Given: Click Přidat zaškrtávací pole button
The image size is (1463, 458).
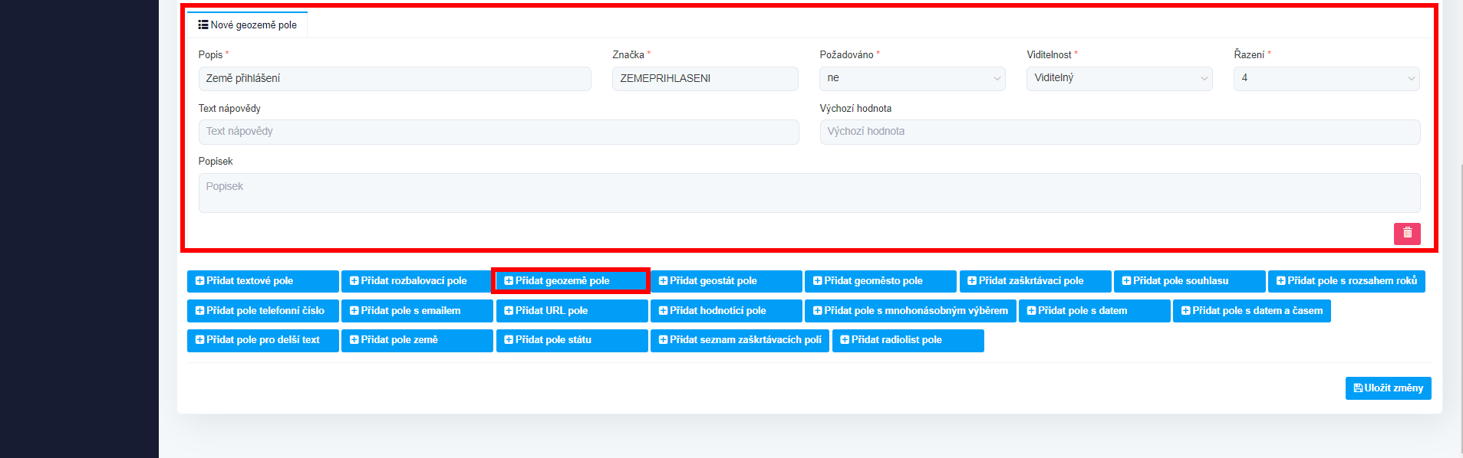Looking at the screenshot, I should [1035, 281].
